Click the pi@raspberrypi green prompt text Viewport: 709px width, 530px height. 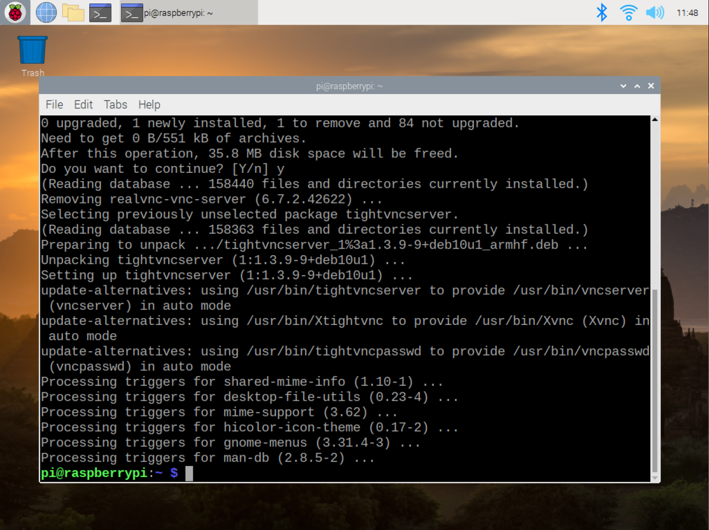94,473
